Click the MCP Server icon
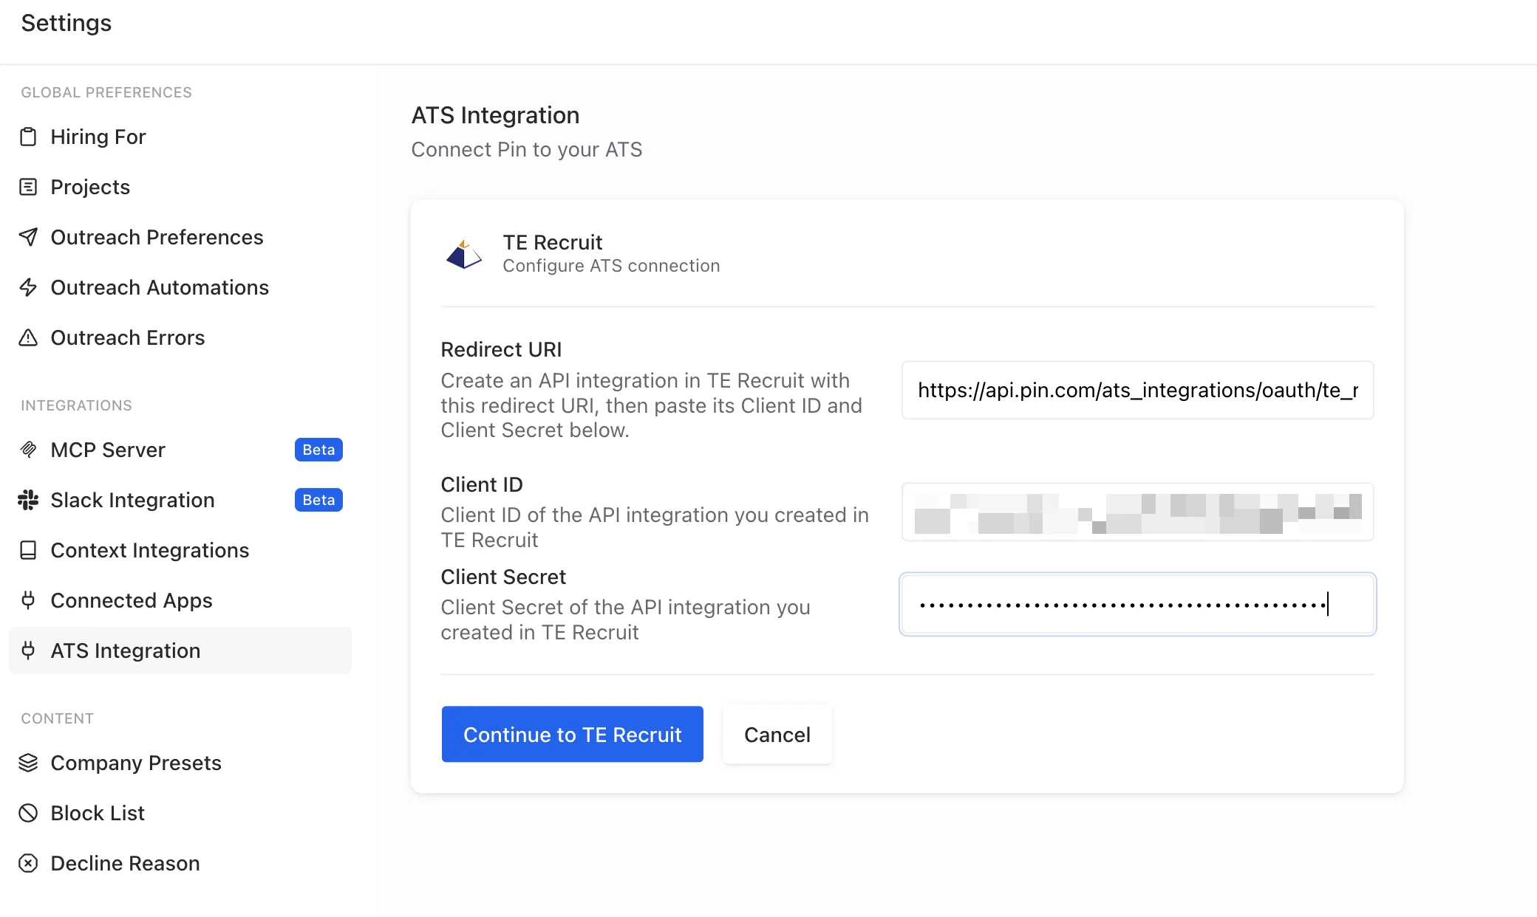The width and height of the screenshot is (1537, 917). 28,450
